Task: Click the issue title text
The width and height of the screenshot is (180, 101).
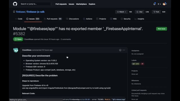Action: 78,29
